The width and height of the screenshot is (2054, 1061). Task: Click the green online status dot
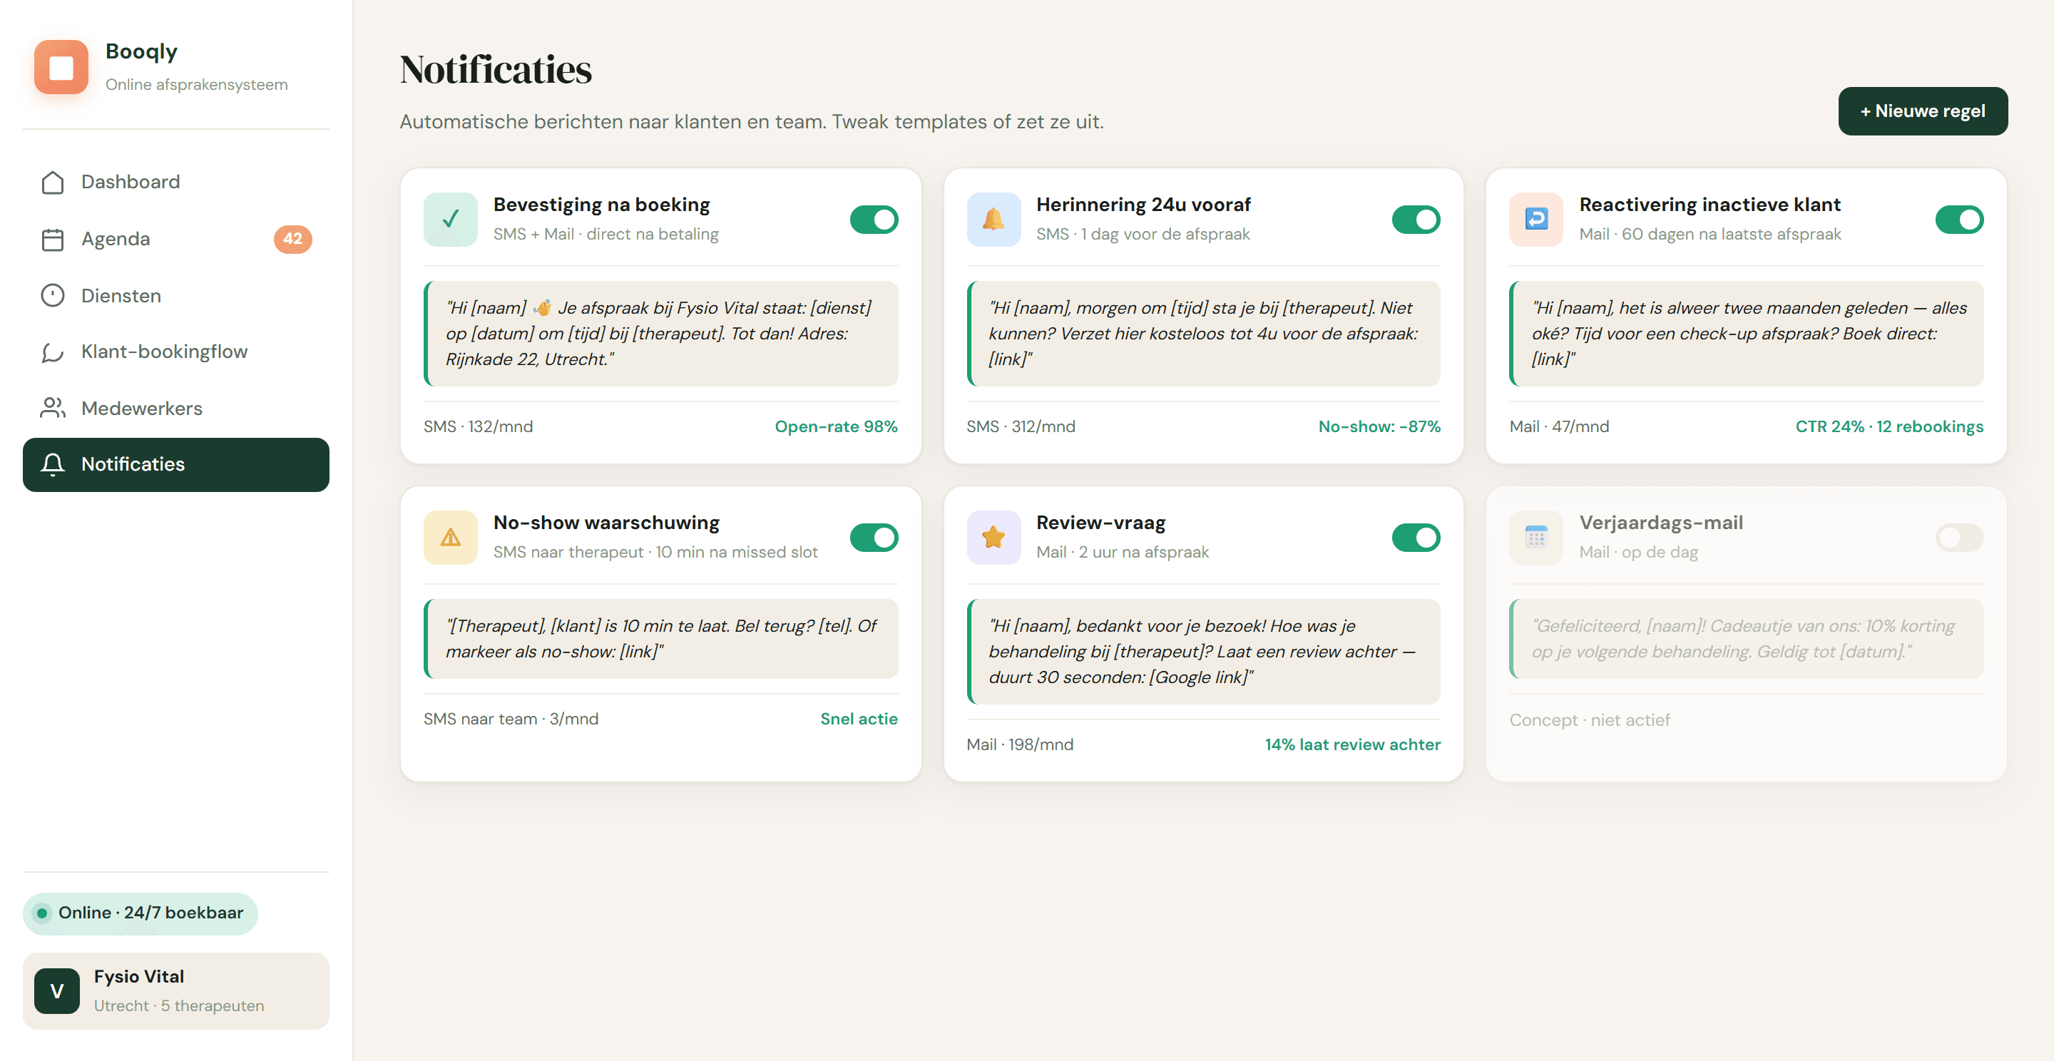point(41,913)
